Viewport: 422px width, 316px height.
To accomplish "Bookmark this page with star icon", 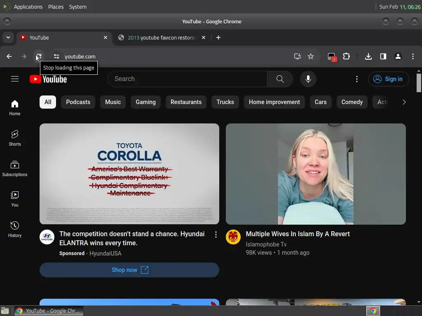I will 311,56.
